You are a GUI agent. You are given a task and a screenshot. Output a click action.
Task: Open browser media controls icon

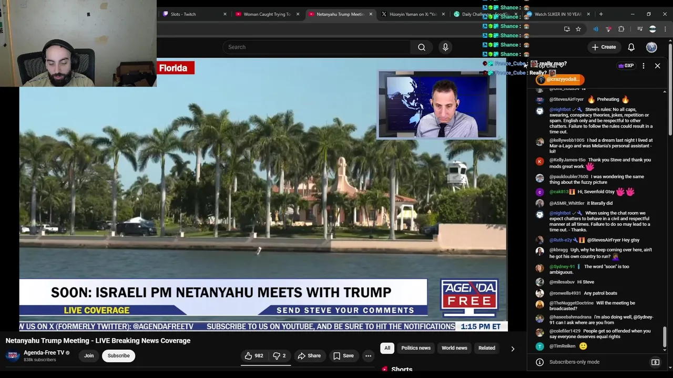[x=640, y=29]
